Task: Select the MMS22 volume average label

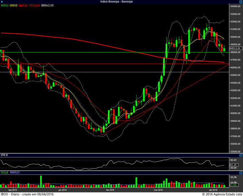Action: click(15, 172)
